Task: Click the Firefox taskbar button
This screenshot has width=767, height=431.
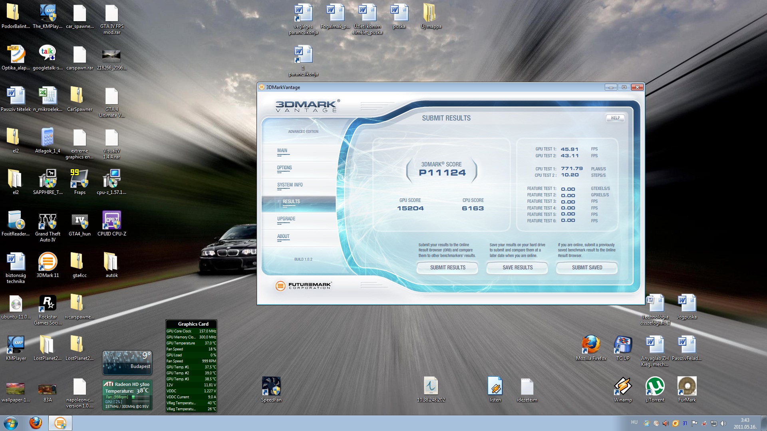Action: (x=36, y=423)
